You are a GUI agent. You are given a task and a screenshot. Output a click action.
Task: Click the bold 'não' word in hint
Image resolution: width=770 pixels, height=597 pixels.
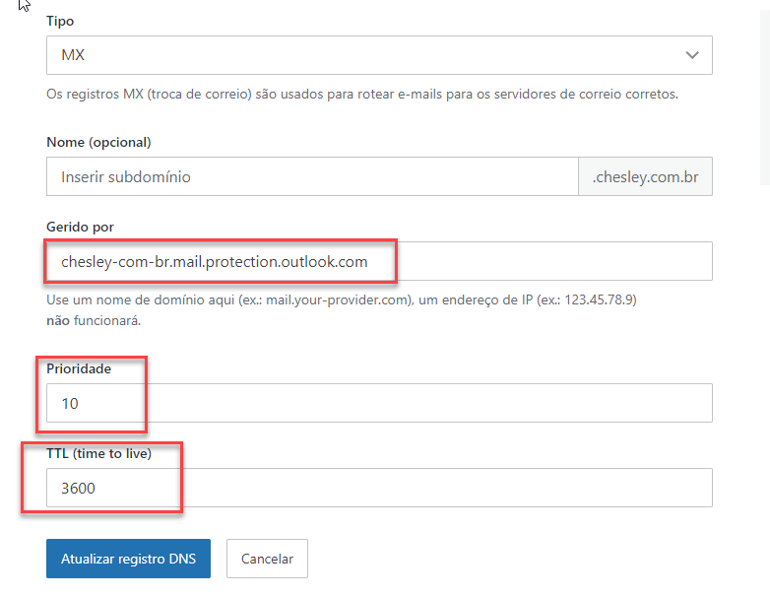point(58,320)
